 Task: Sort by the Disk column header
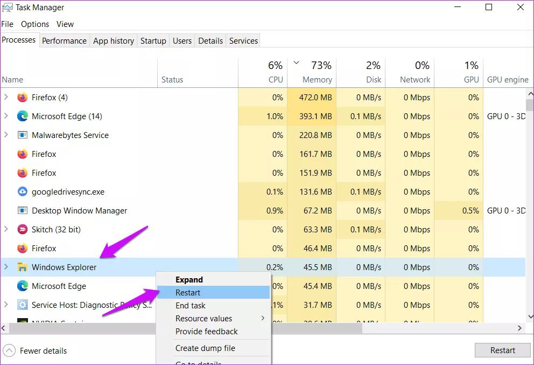click(x=361, y=73)
